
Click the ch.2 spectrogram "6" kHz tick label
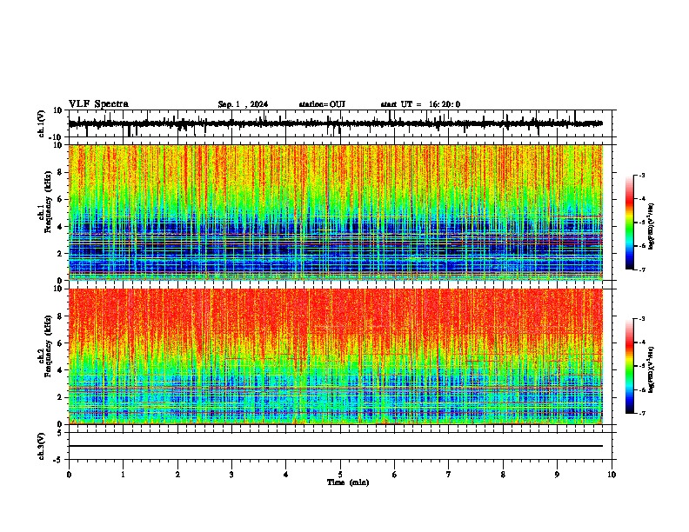pyautogui.click(x=61, y=342)
